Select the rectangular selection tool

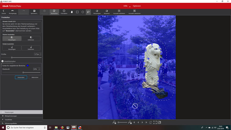tap(77, 12)
